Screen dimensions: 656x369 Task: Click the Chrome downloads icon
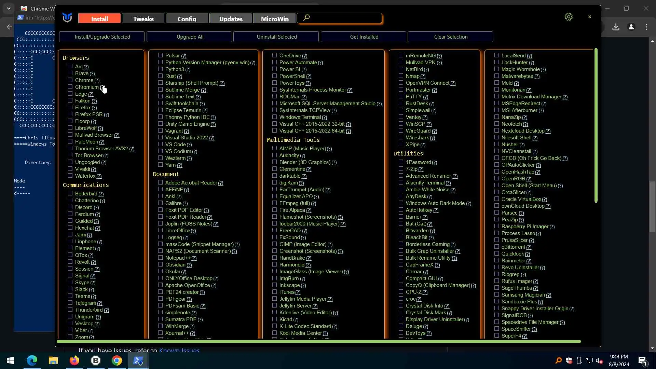[616, 27]
